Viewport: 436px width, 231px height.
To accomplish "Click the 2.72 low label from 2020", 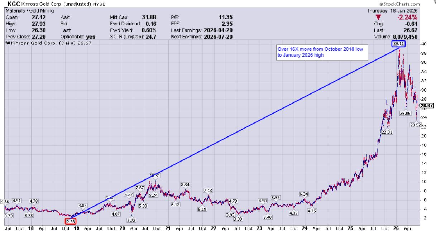I will click(x=131, y=220).
